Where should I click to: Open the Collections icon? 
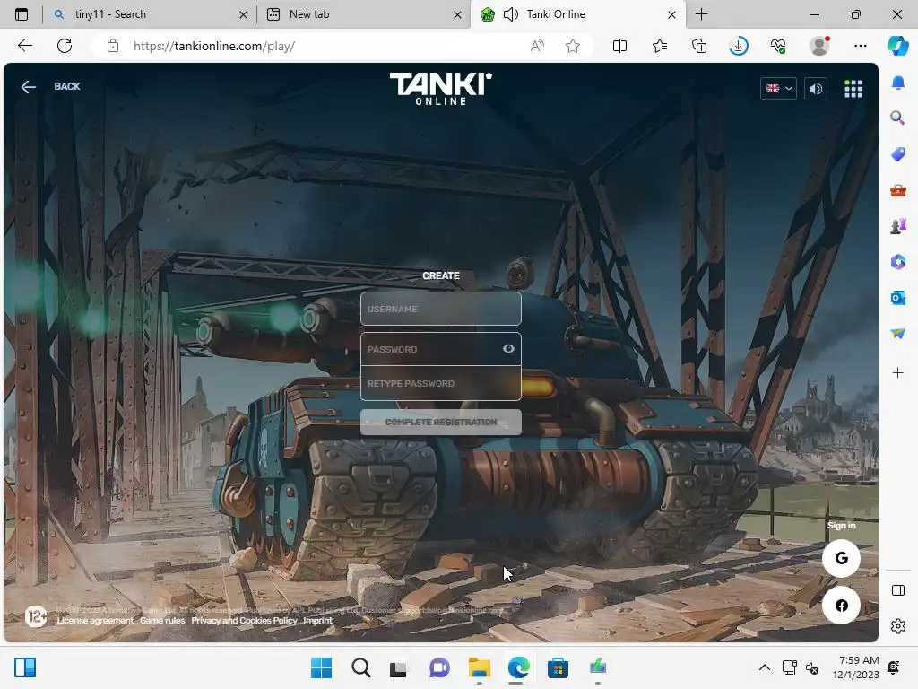coord(699,46)
